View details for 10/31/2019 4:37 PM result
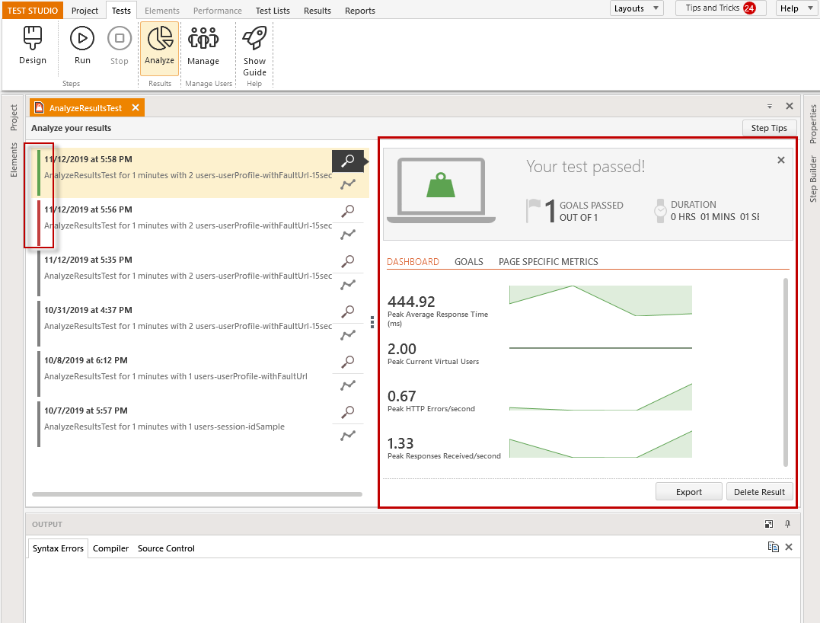 point(348,311)
